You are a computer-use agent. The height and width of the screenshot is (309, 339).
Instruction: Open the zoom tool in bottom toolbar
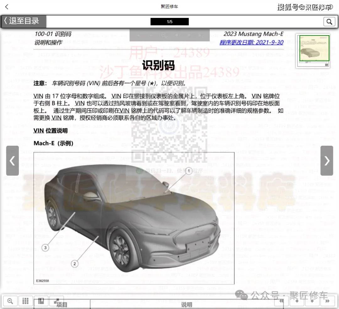(10, 301)
